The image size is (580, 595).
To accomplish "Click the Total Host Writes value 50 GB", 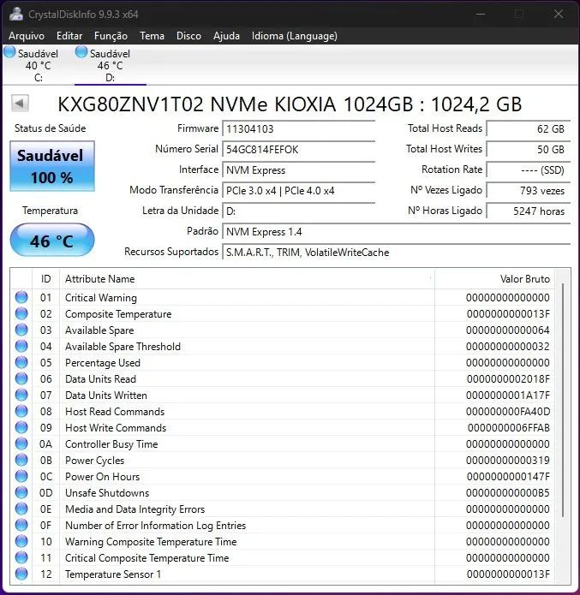I will (529, 150).
